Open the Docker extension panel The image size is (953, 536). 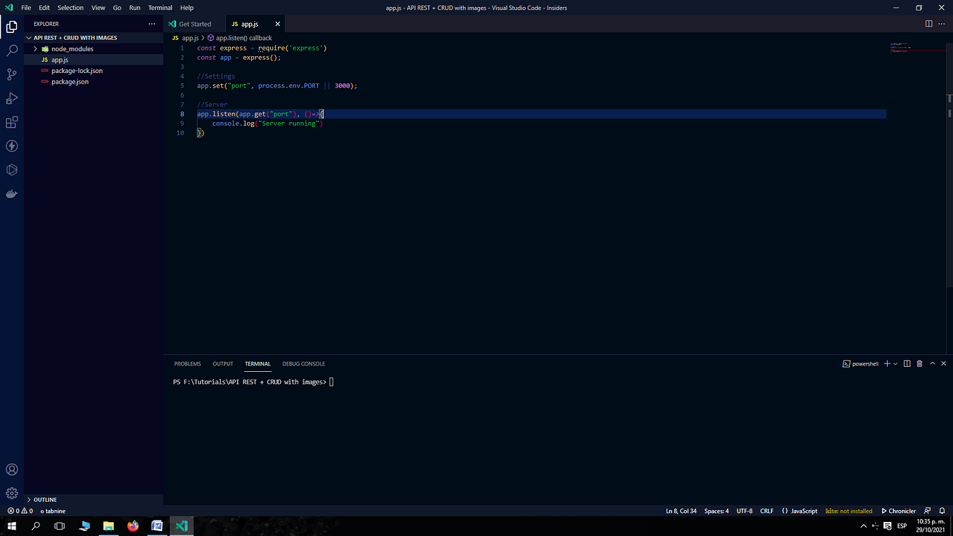coord(11,194)
